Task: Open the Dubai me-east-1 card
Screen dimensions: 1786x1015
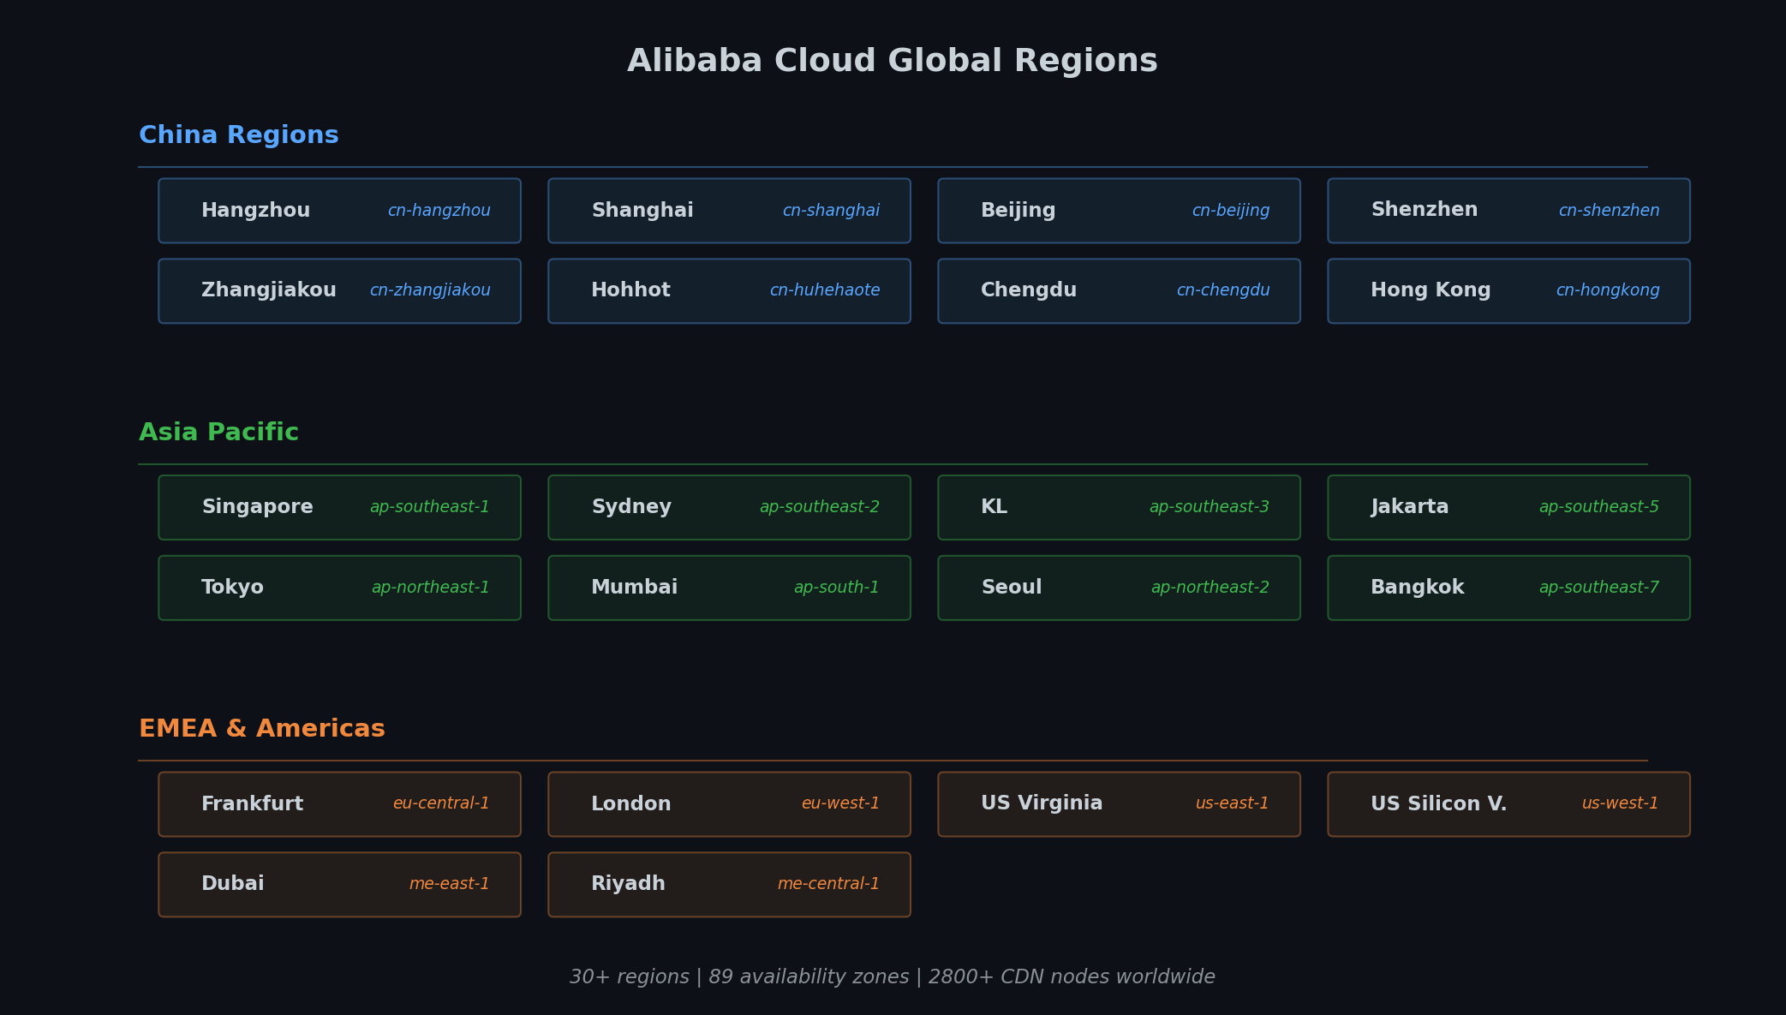Action: tap(339, 885)
